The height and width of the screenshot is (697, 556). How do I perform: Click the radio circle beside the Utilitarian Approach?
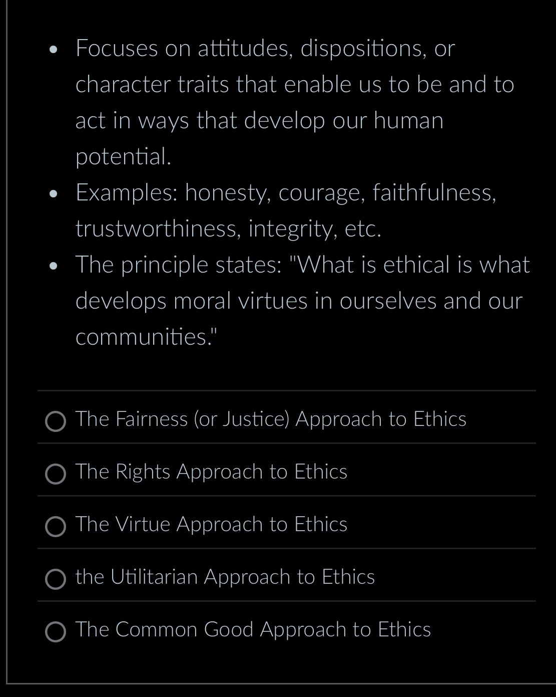(56, 579)
